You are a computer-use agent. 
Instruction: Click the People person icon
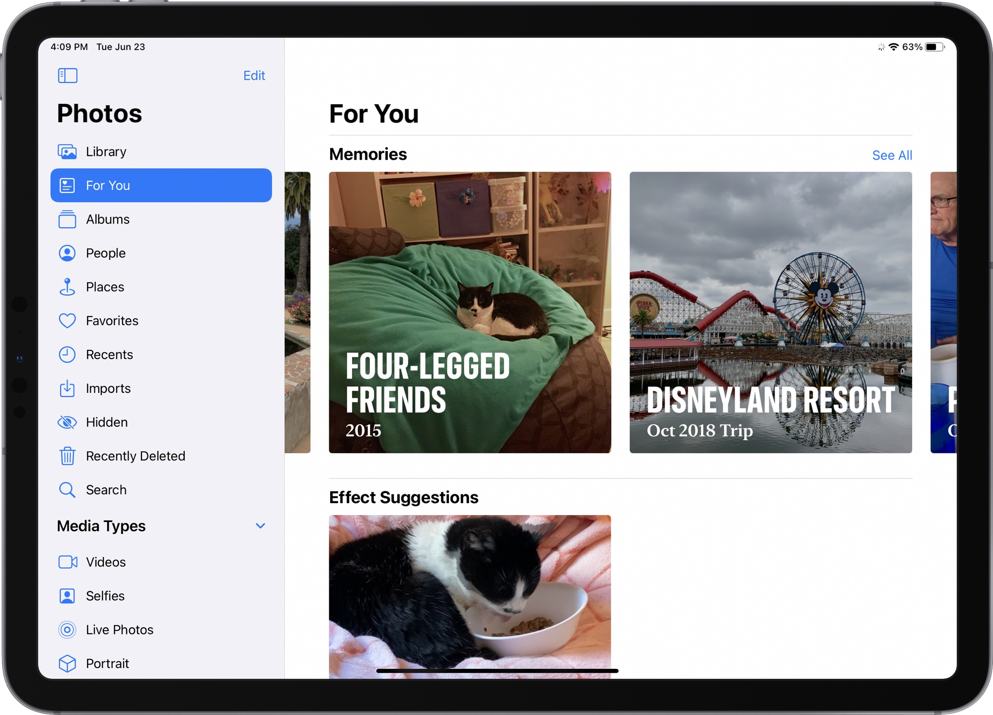point(67,253)
